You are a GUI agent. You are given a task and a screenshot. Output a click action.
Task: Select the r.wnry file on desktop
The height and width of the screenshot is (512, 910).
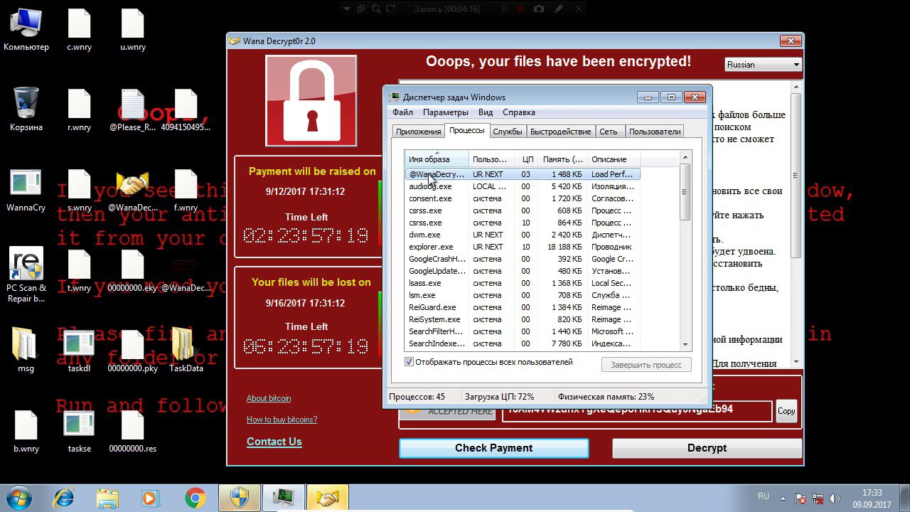pyautogui.click(x=79, y=110)
